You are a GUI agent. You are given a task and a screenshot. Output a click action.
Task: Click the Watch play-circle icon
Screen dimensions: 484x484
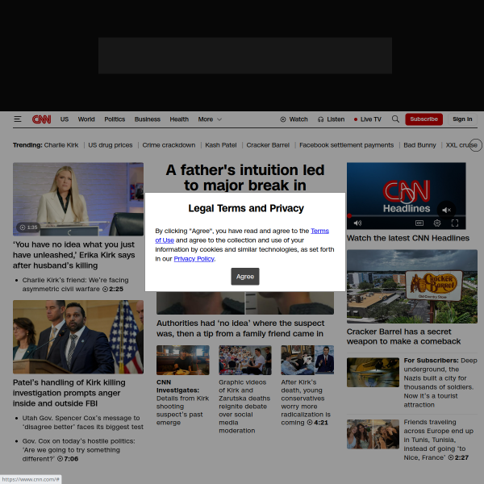(283, 119)
